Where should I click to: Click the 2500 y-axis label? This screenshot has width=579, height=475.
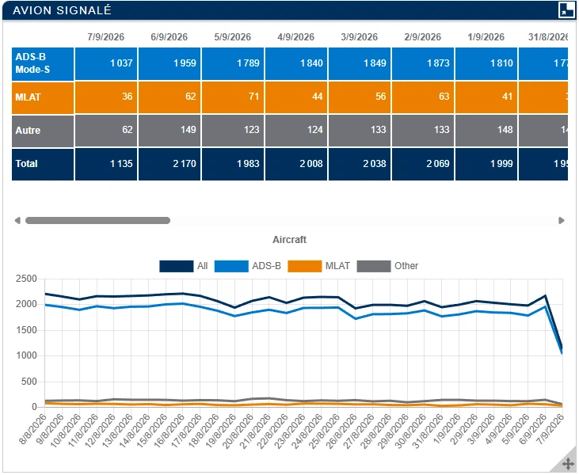pyautogui.click(x=26, y=279)
